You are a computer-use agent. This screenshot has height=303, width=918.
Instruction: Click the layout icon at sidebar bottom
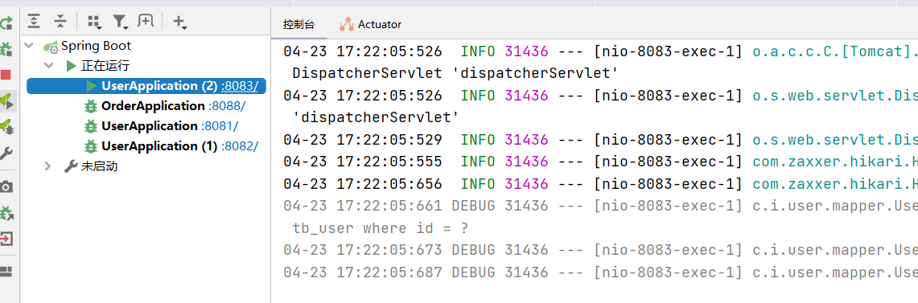click(6, 272)
